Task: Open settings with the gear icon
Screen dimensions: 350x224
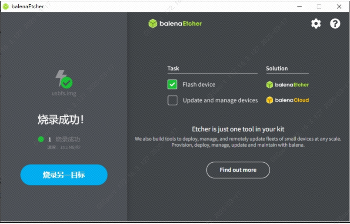Action: click(316, 23)
